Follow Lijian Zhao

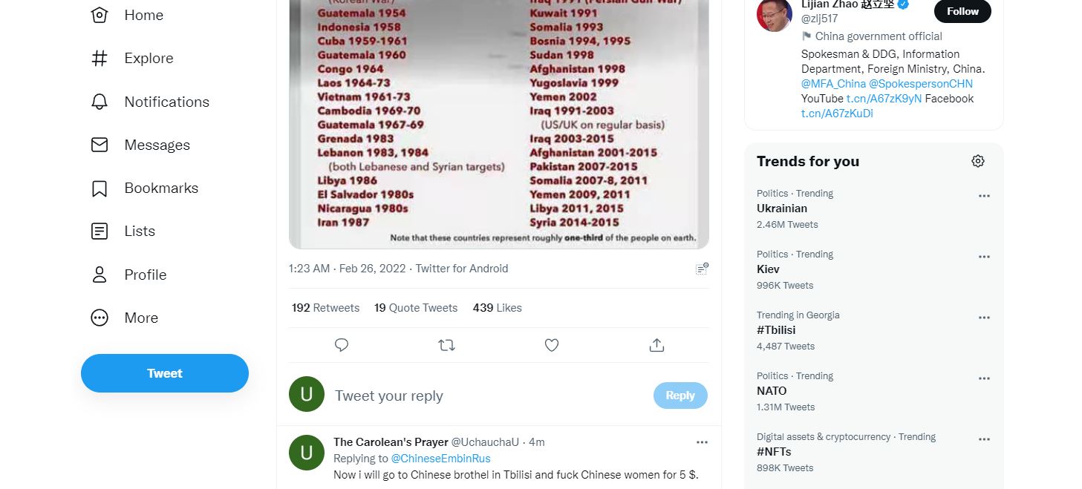coord(962,11)
